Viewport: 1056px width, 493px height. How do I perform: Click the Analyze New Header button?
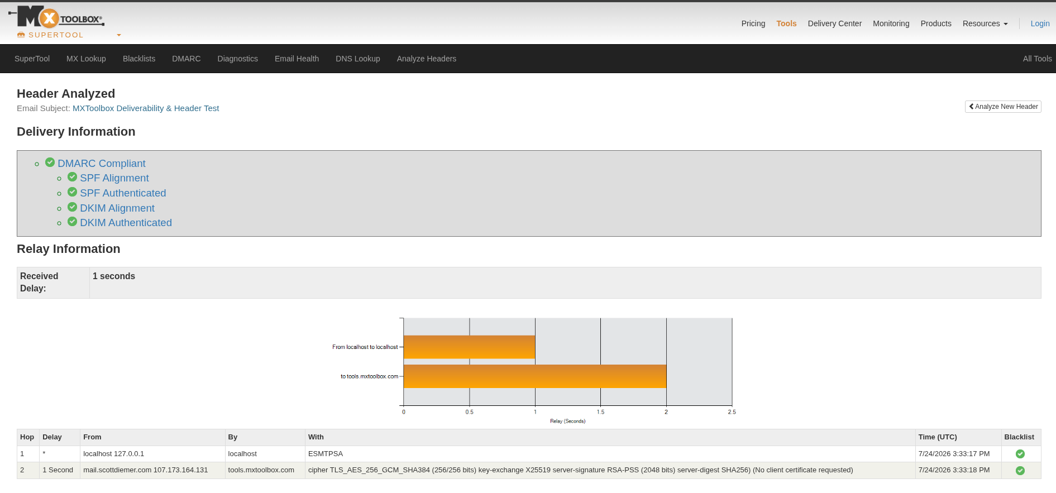click(1003, 107)
